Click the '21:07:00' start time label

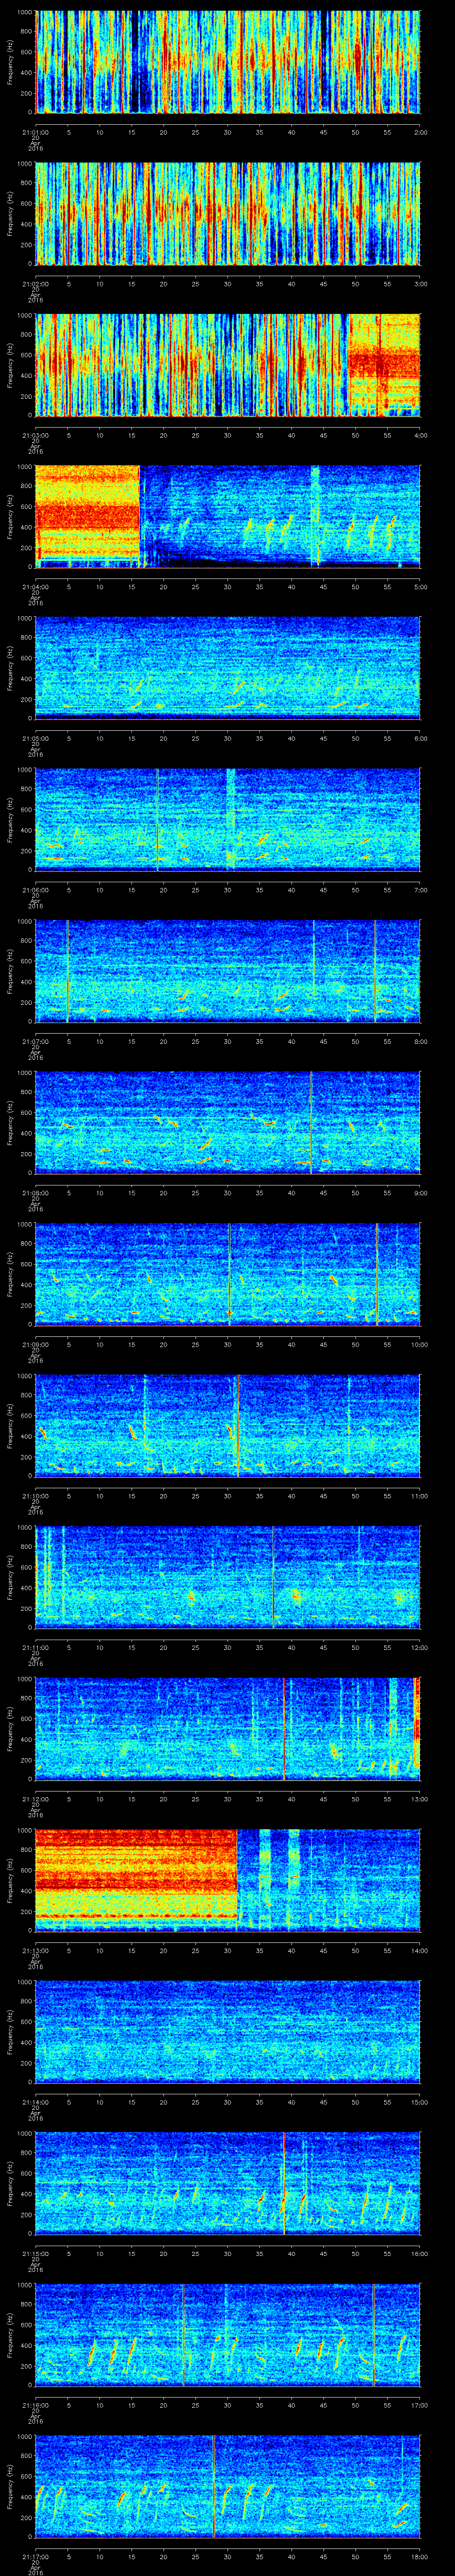pyautogui.click(x=36, y=1041)
